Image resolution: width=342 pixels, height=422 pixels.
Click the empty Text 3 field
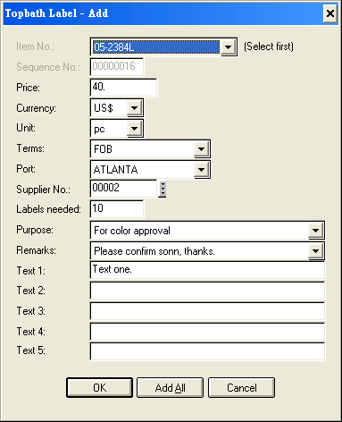tap(207, 311)
